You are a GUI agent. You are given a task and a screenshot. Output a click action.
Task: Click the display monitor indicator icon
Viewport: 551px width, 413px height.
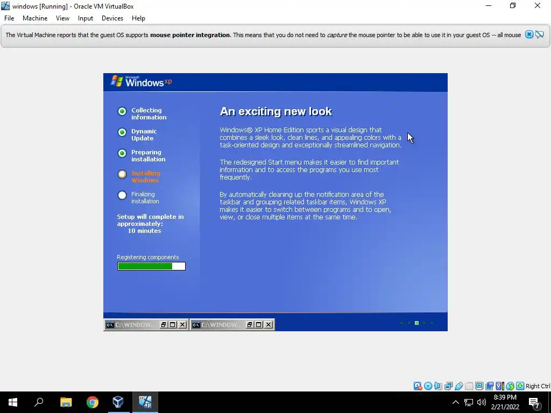(x=479, y=386)
